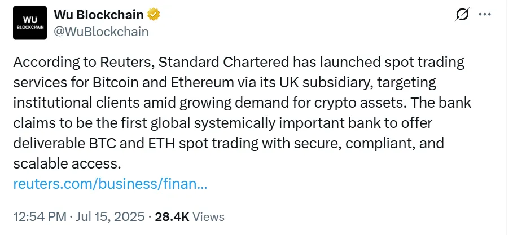Open the reuters.com/business/finan... link
Screen dimensions: 513x235
[x=109, y=184]
